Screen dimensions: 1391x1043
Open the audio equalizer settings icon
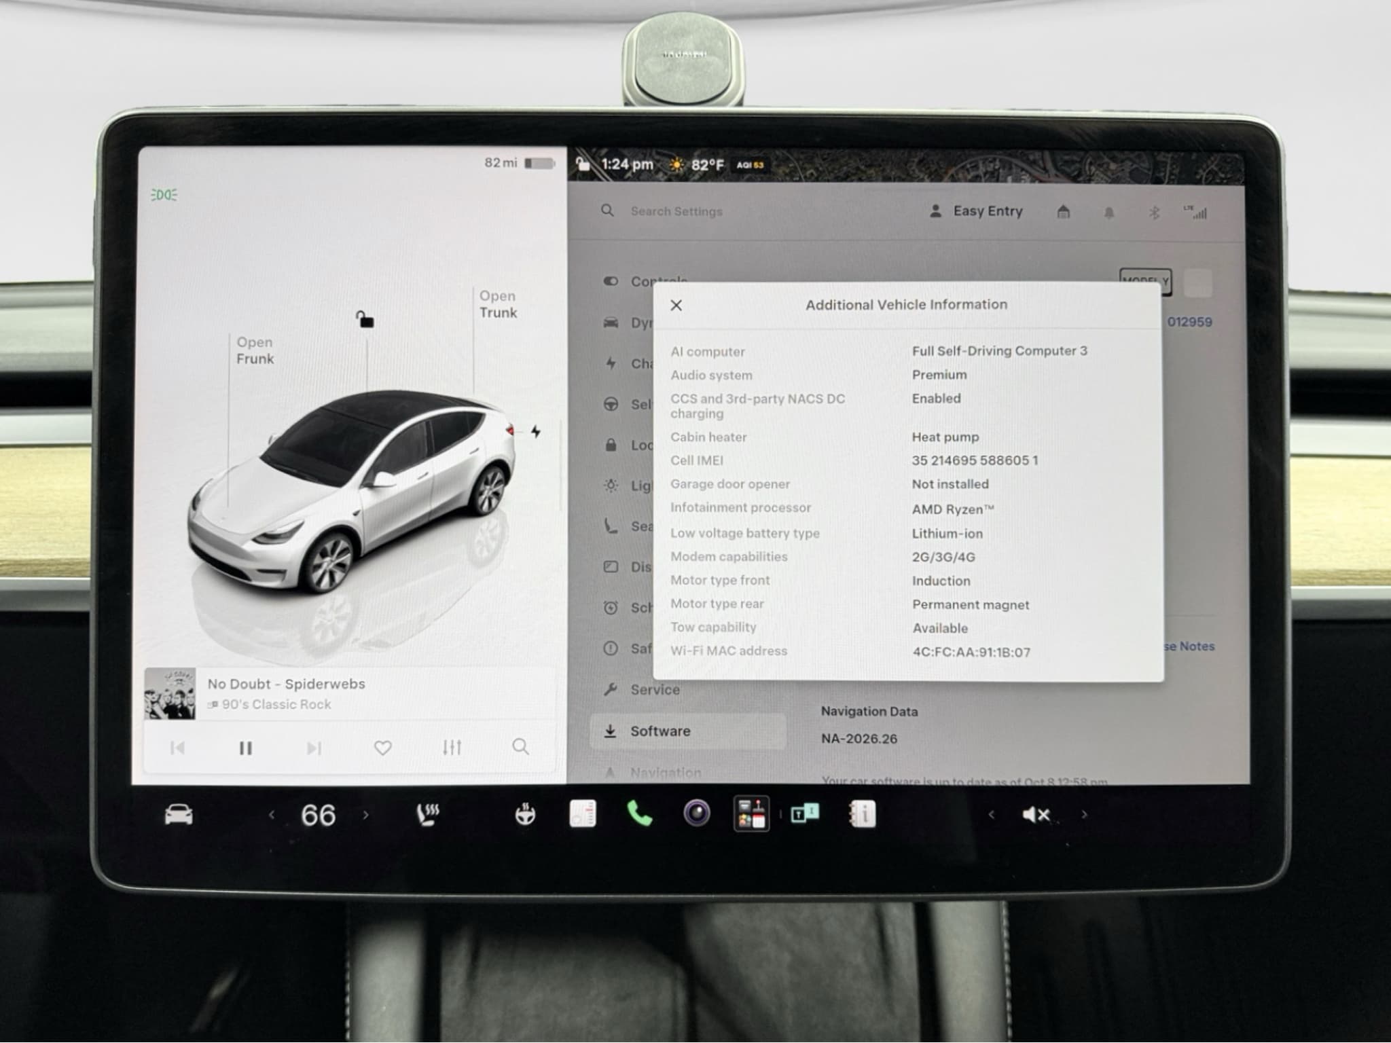[x=452, y=747]
